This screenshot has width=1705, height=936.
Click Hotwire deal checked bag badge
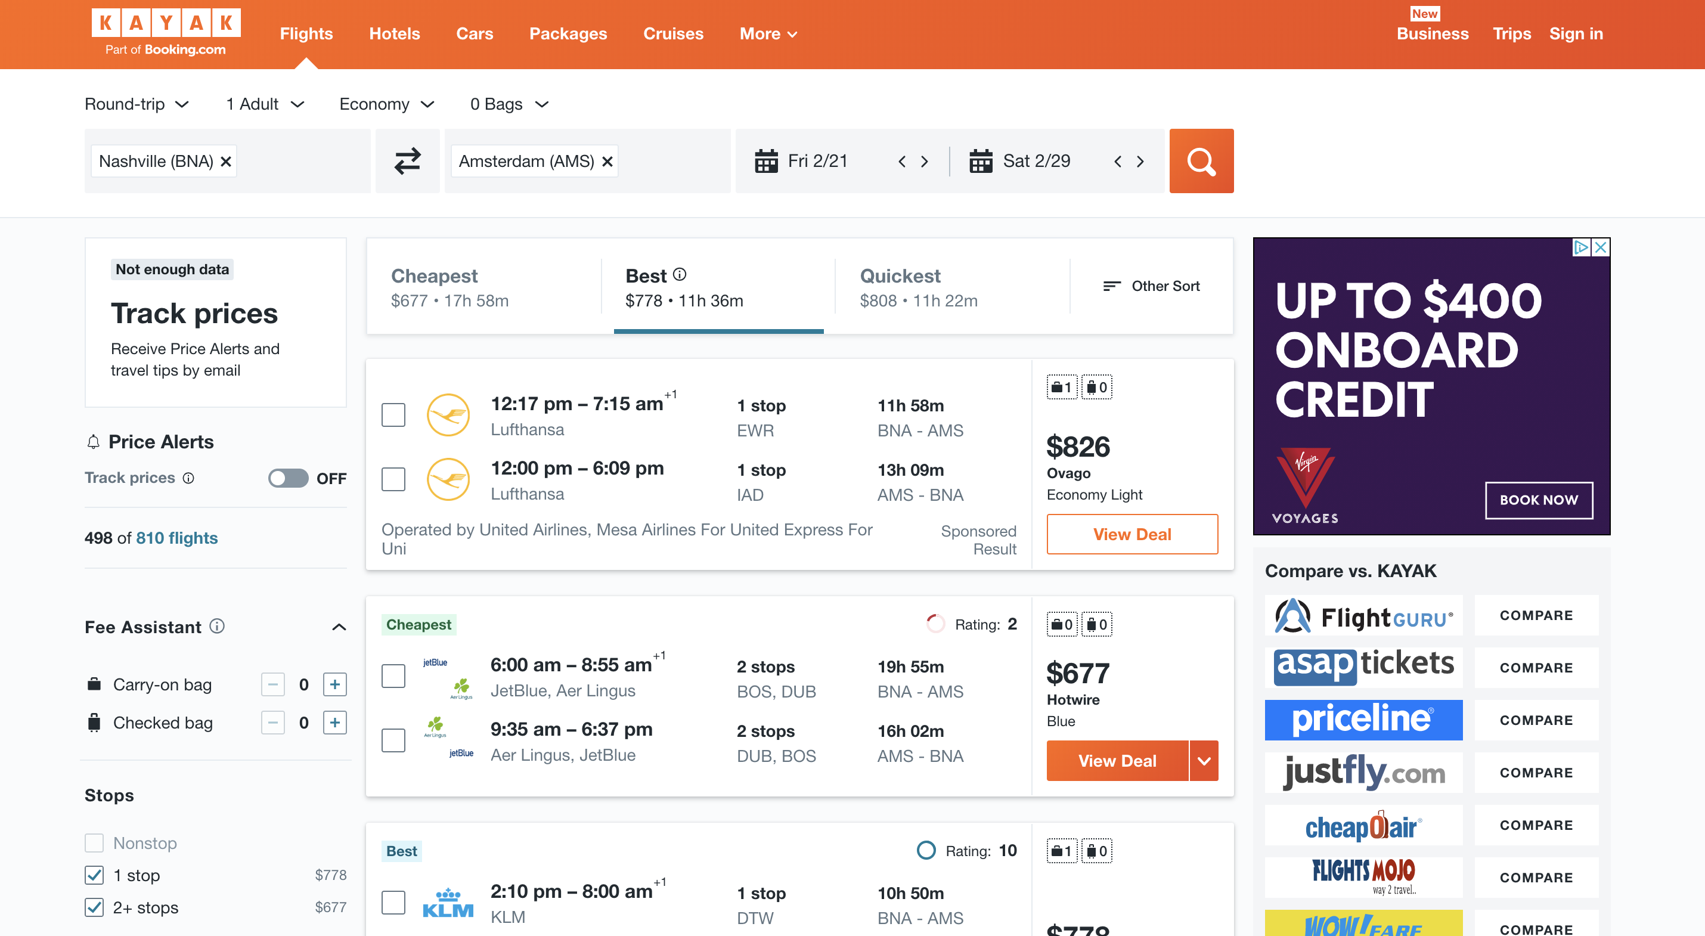click(x=1097, y=624)
